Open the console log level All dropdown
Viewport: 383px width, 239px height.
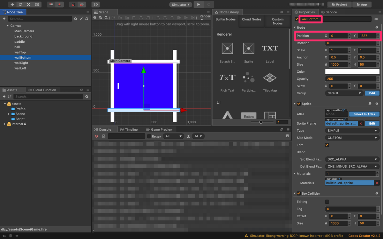173,136
